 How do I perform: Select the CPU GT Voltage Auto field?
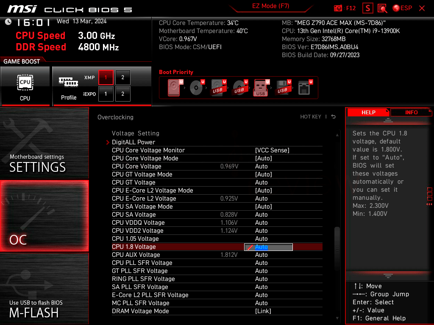[x=261, y=182]
